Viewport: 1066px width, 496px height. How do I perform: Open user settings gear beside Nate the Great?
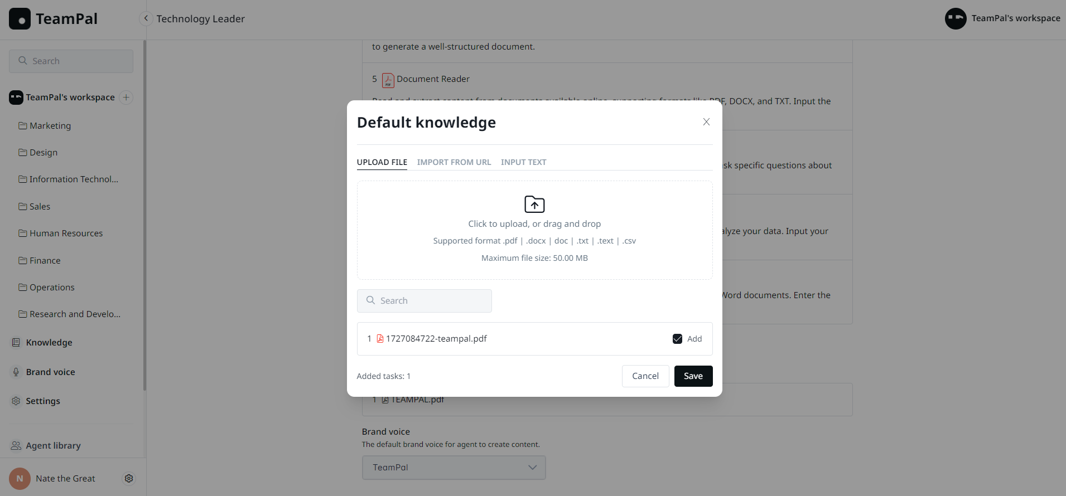(x=129, y=479)
